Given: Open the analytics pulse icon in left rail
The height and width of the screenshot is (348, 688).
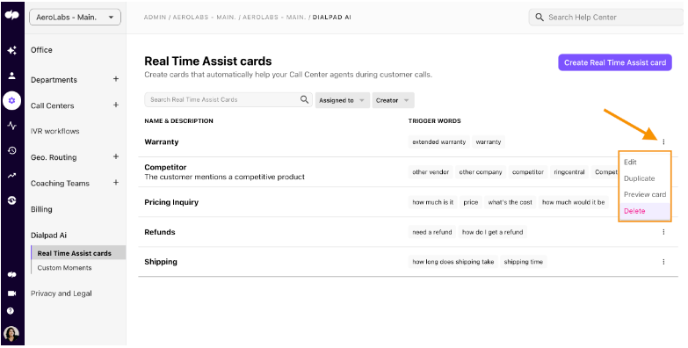Looking at the screenshot, I should tap(11, 126).
